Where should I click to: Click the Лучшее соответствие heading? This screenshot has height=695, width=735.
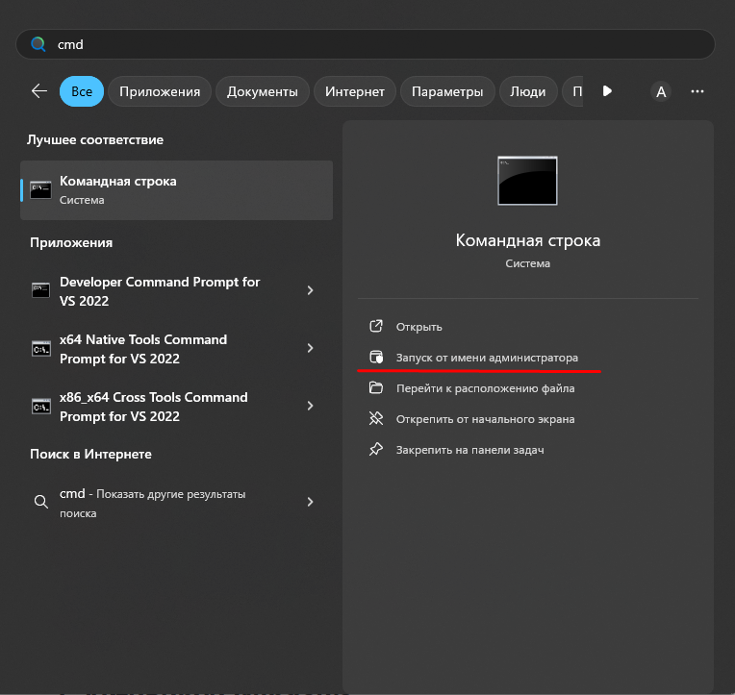pos(95,139)
